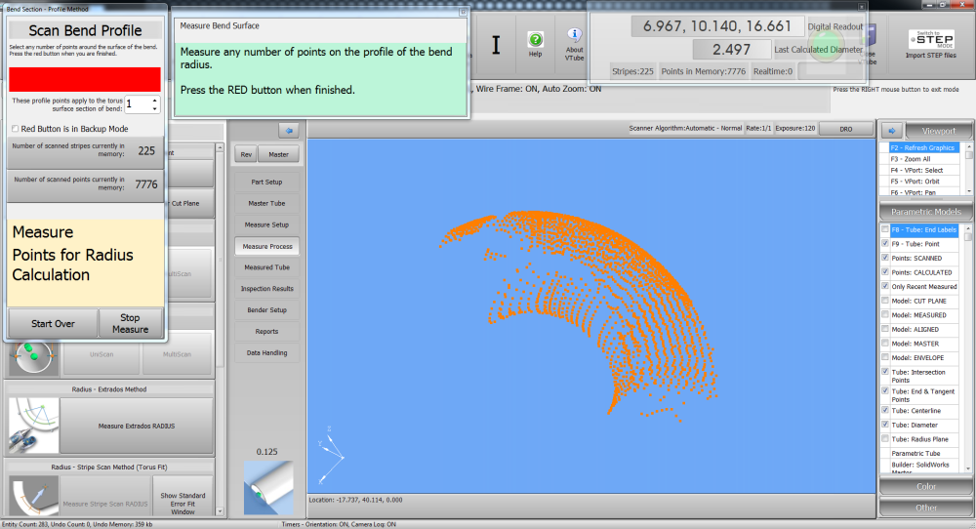Expand the Color panel section

pyautogui.click(x=925, y=486)
